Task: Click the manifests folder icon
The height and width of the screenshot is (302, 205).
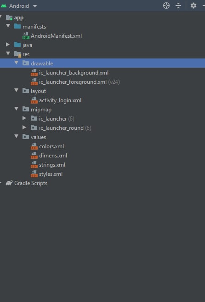Action: click(x=17, y=26)
